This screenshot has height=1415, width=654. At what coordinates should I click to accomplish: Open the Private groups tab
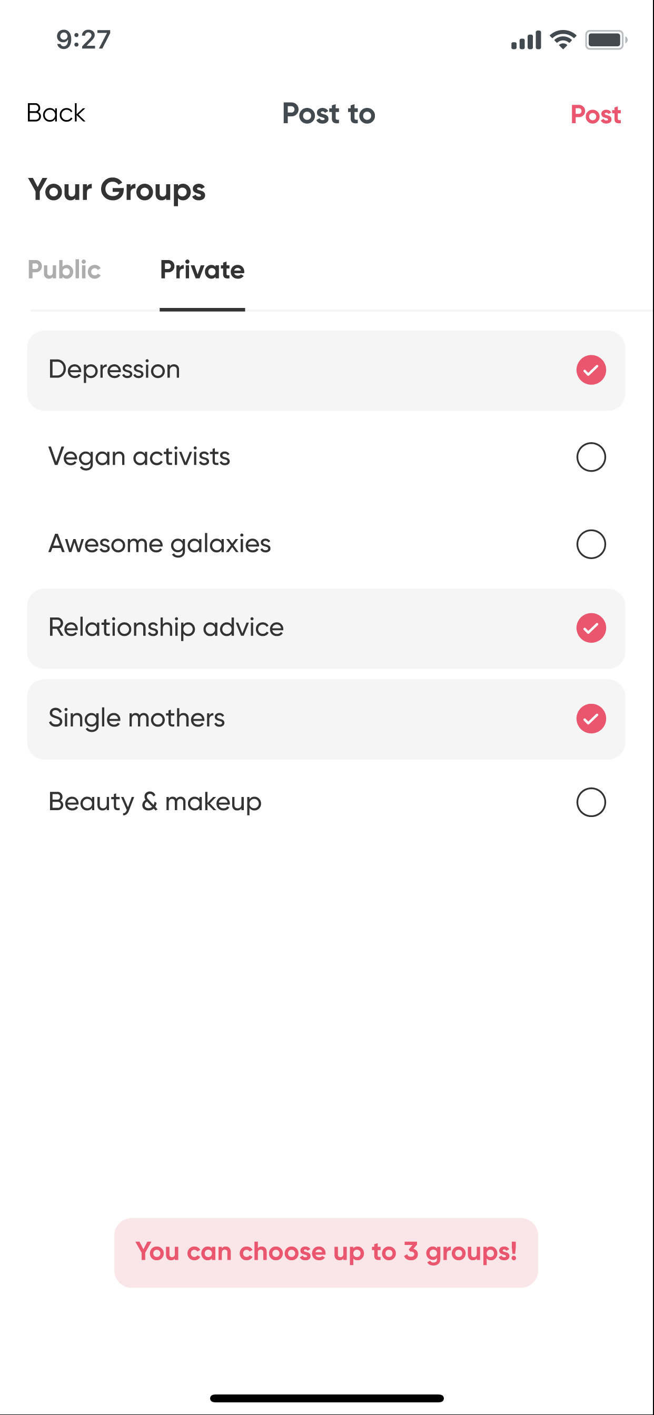click(202, 270)
